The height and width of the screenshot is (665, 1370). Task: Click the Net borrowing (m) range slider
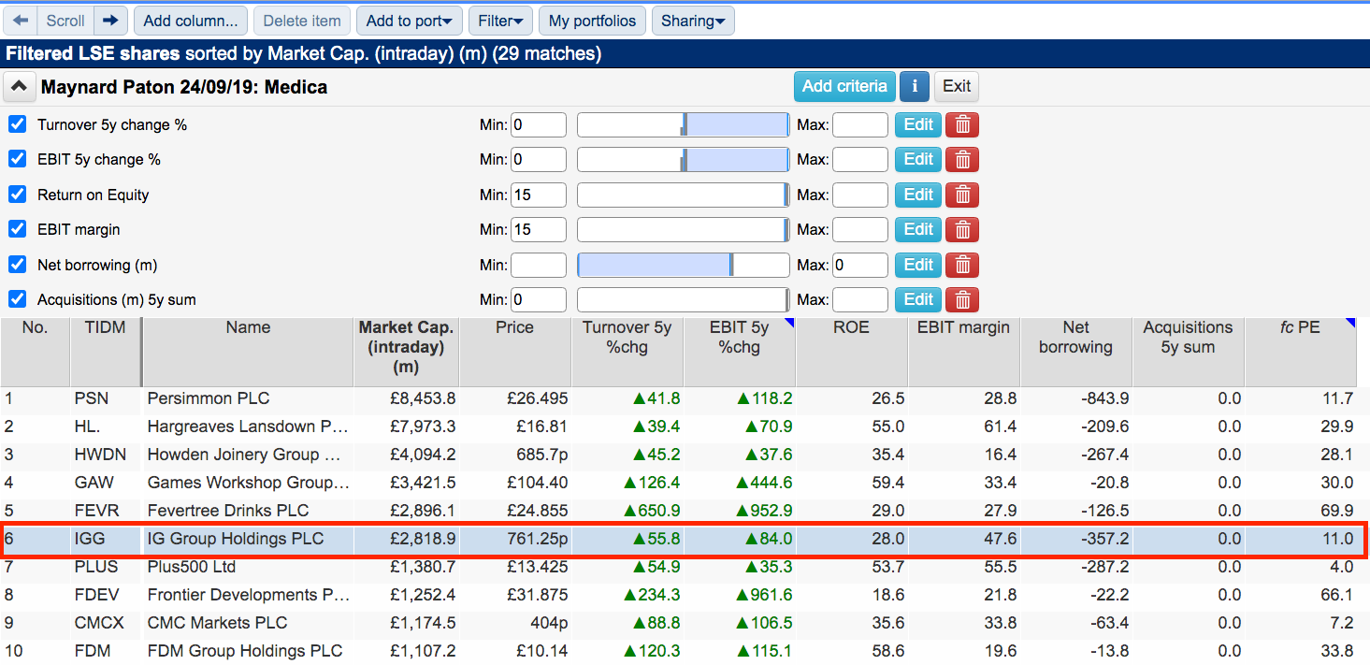684,265
